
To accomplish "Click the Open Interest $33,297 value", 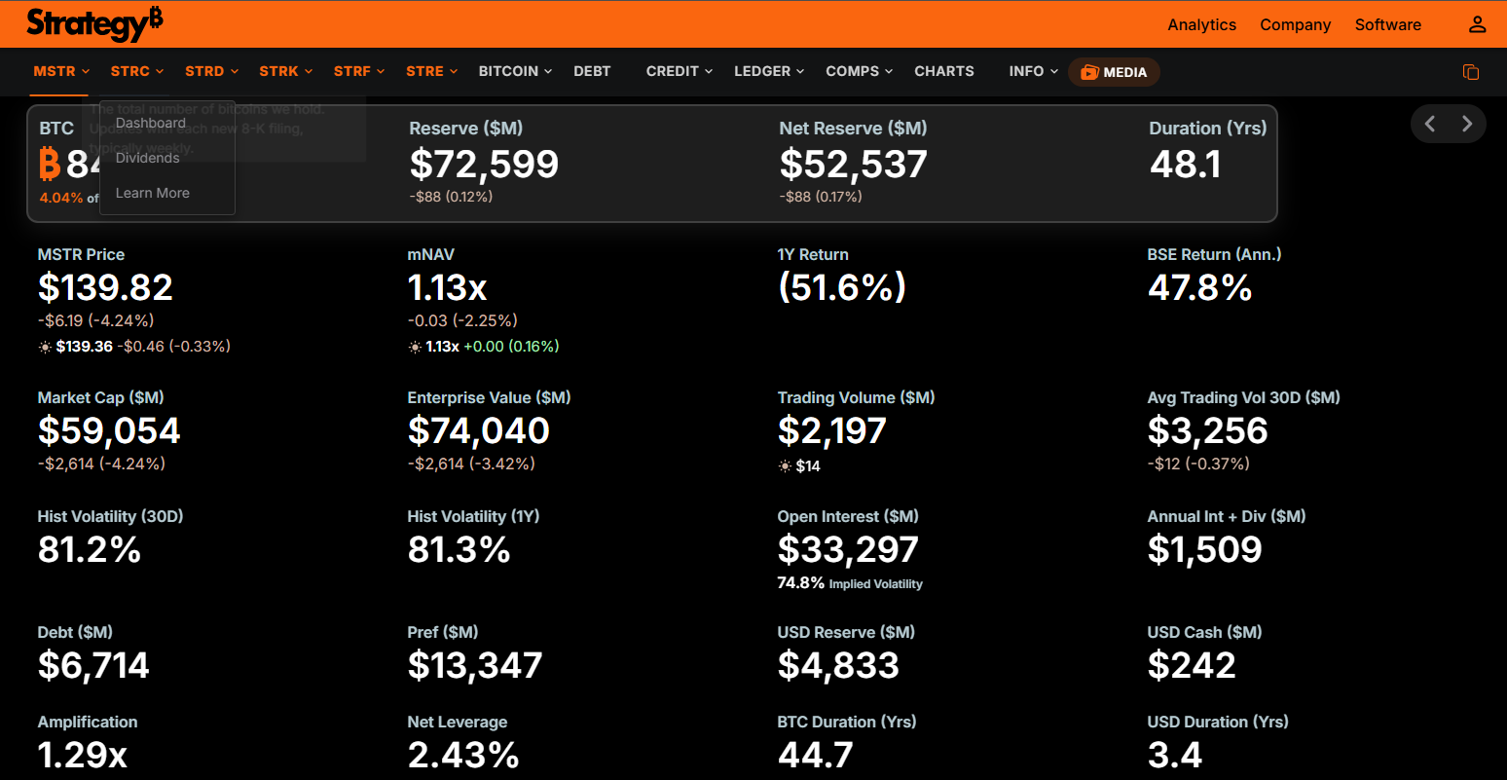I will tap(848, 549).
